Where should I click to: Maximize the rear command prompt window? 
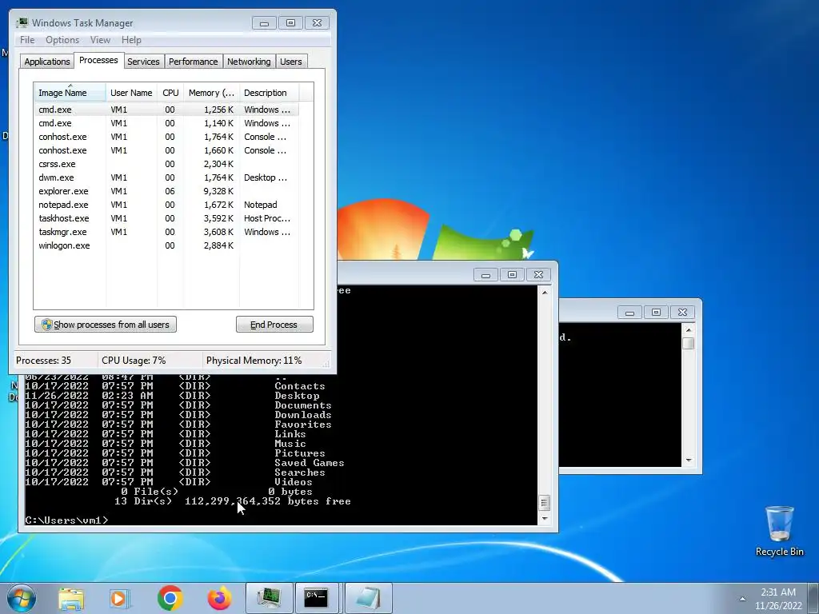click(656, 313)
